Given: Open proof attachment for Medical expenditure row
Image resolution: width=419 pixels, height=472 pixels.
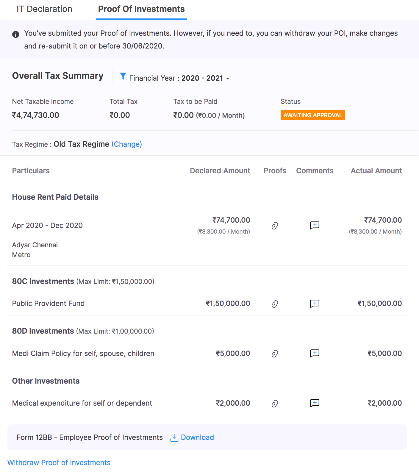Looking at the screenshot, I should coord(275,404).
